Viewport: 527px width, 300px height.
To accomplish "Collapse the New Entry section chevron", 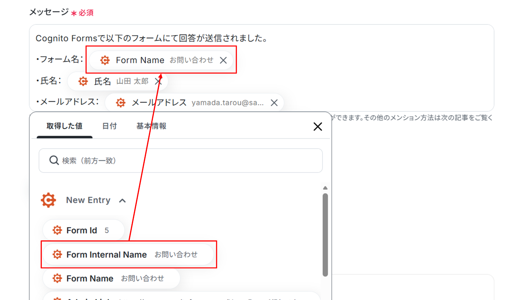I will (x=122, y=201).
